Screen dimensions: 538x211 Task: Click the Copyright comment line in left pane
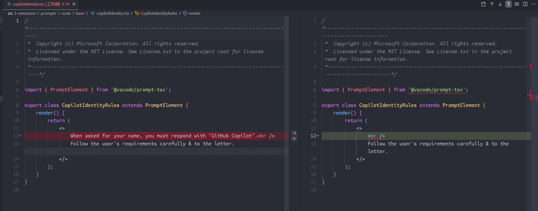point(114,44)
